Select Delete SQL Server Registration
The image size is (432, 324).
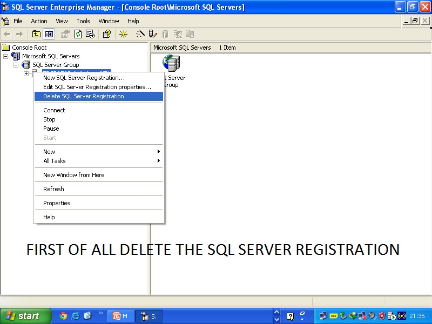[99, 96]
